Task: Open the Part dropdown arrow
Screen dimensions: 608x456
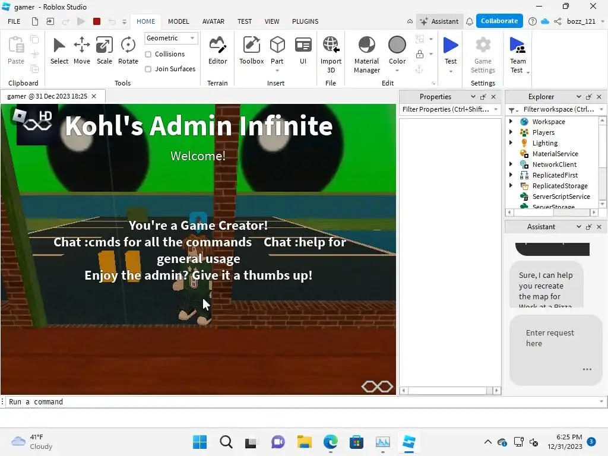Action: click(277, 71)
